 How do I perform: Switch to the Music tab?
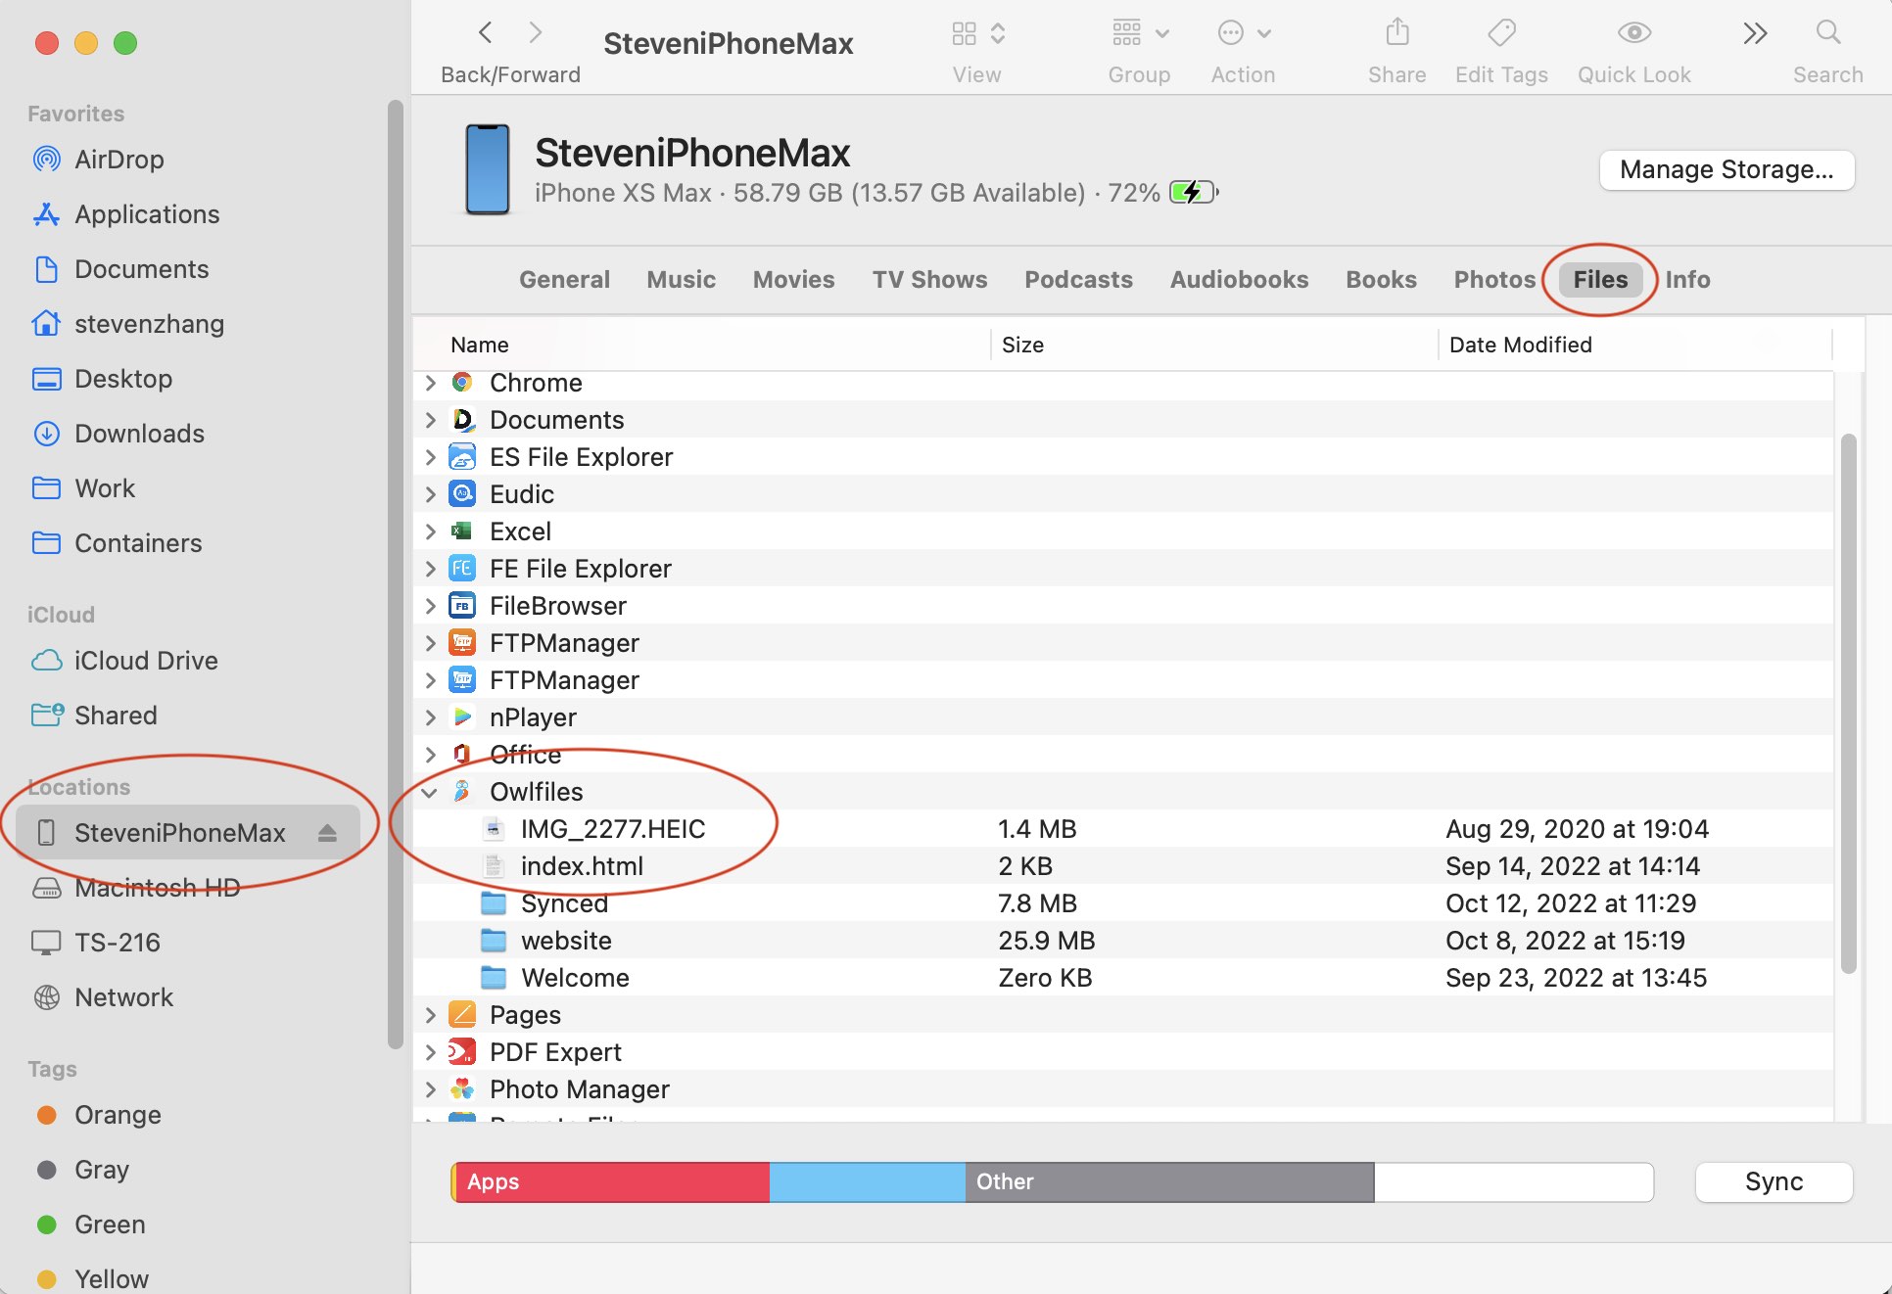tap(681, 280)
